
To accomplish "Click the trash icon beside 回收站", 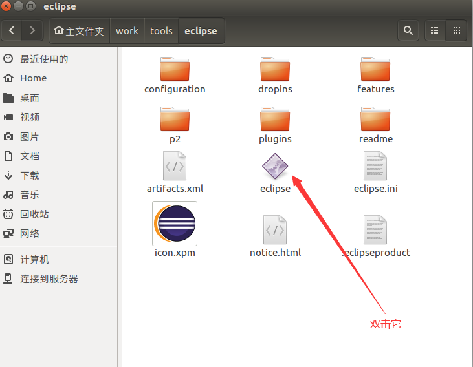I will point(8,215).
